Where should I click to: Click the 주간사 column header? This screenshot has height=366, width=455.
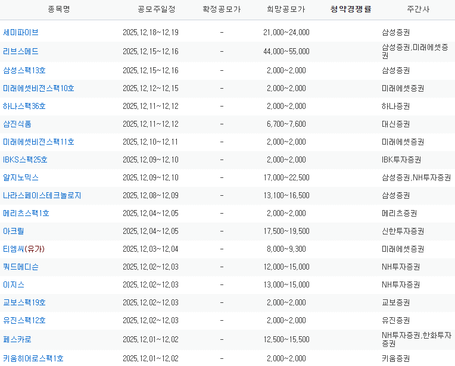click(x=418, y=10)
